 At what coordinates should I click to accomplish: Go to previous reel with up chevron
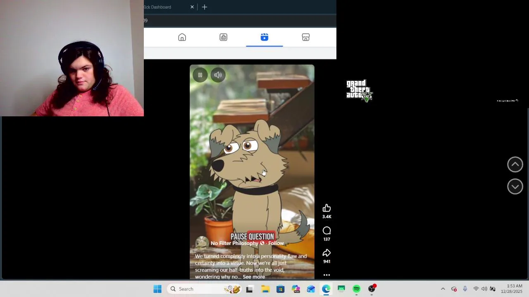pyautogui.click(x=515, y=164)
